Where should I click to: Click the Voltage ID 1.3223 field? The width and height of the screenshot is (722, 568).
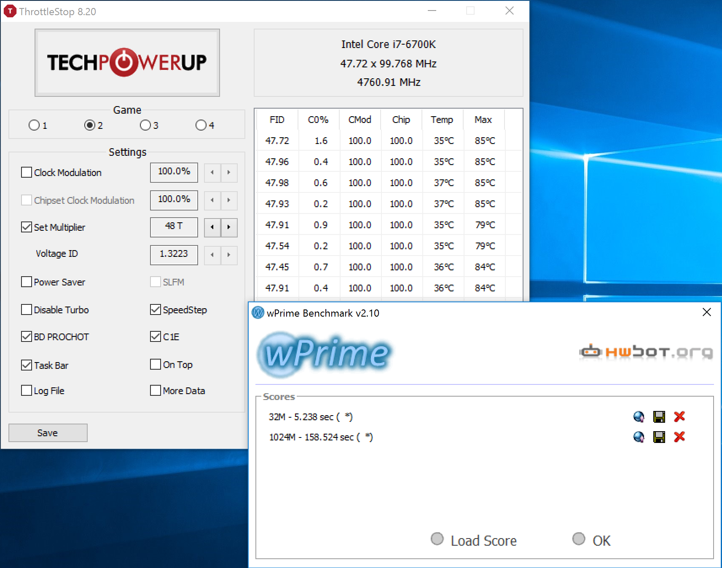(x=174, y=255)
